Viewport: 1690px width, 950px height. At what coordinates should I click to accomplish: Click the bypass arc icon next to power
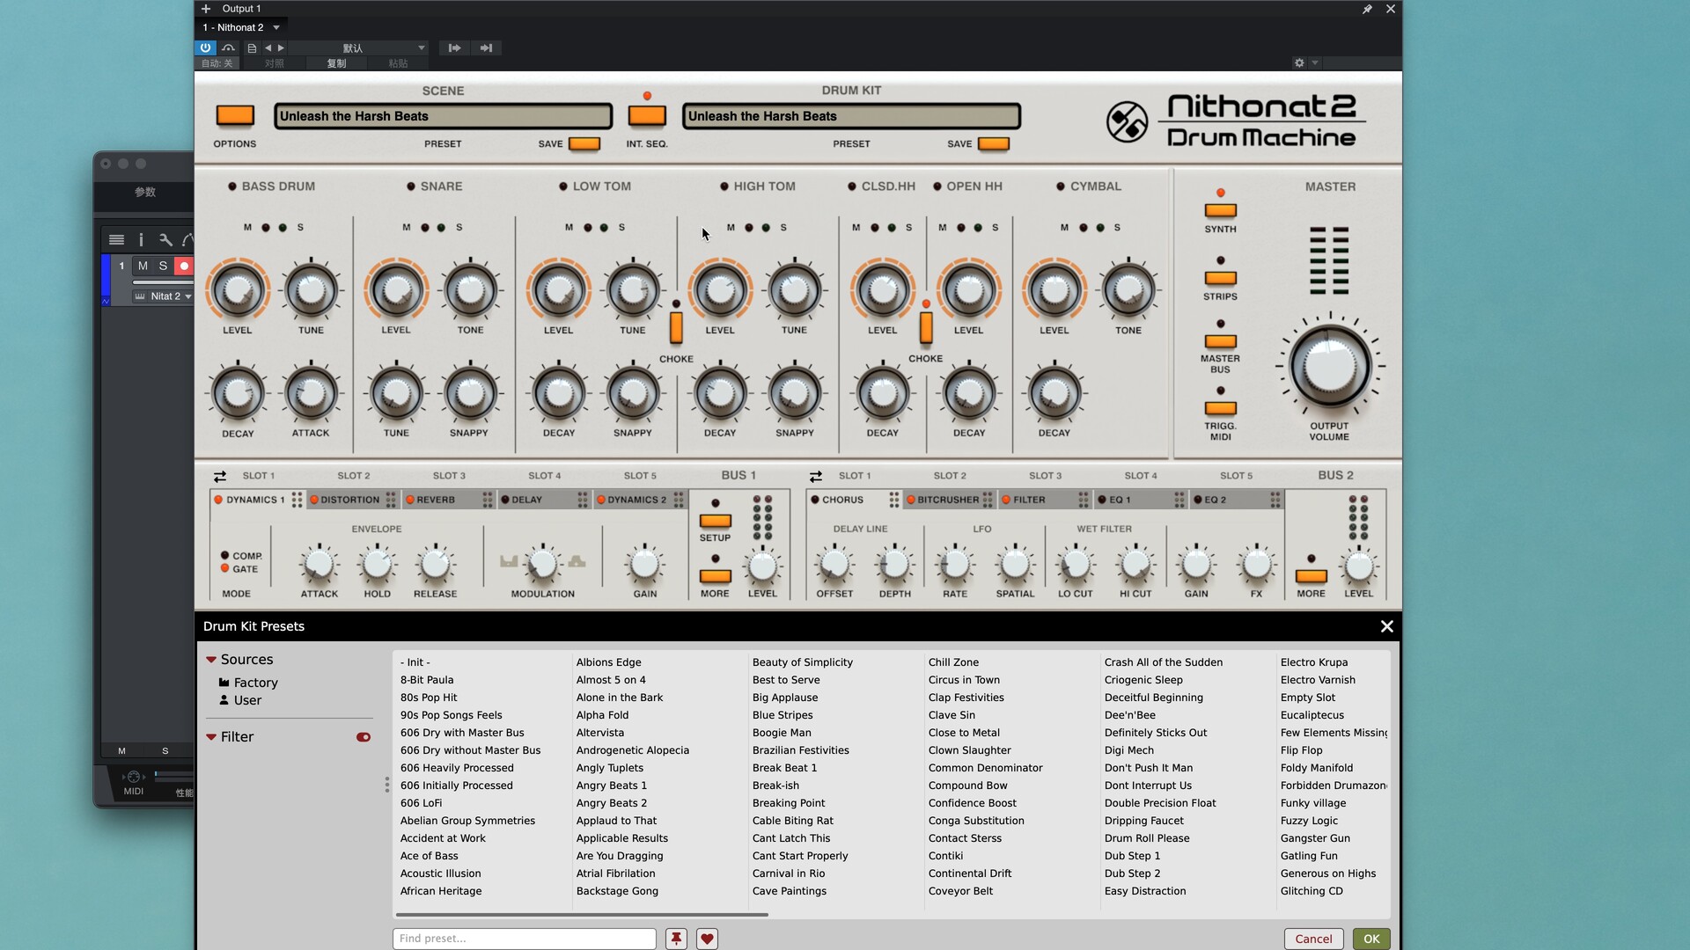(x=228, y=47)
